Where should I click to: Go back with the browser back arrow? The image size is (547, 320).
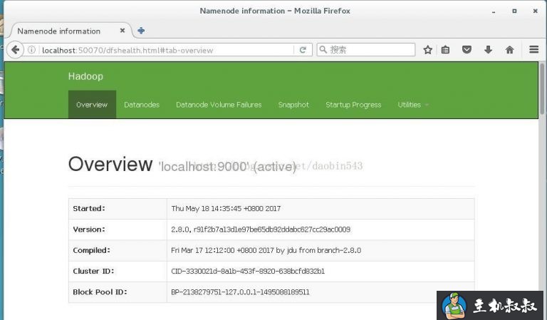(15, 50)
